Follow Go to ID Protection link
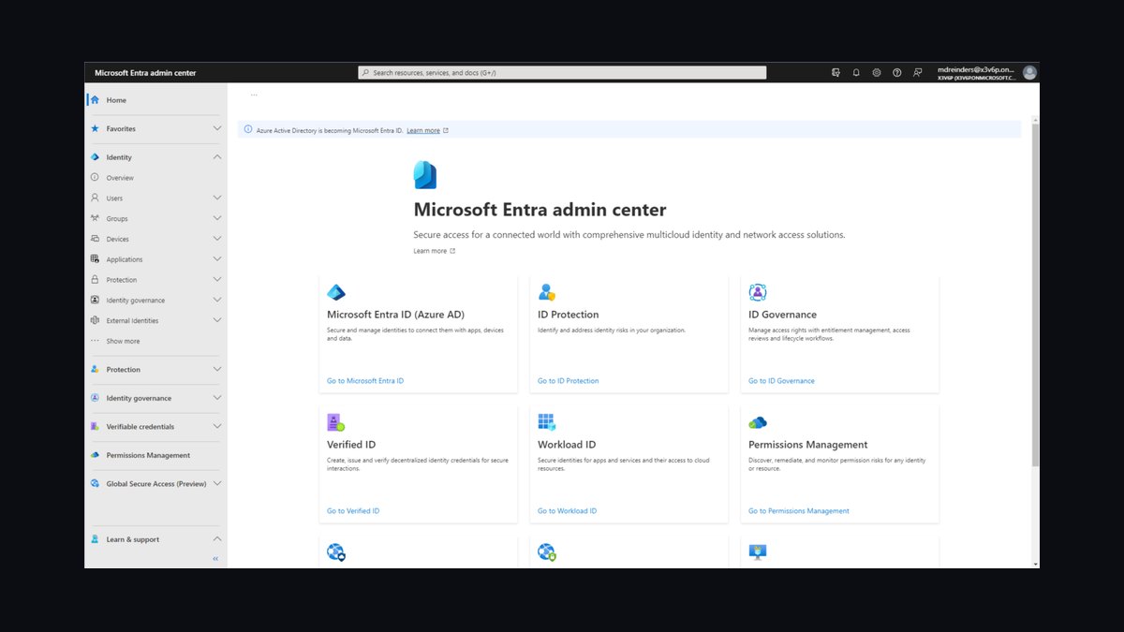Viewport: 1124px width, 632px height. [568, 381]
